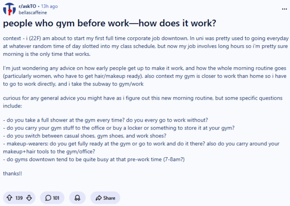Screen dimensions: 290x206
Task: Click the 139 vote score
Action: click(19, 198)
